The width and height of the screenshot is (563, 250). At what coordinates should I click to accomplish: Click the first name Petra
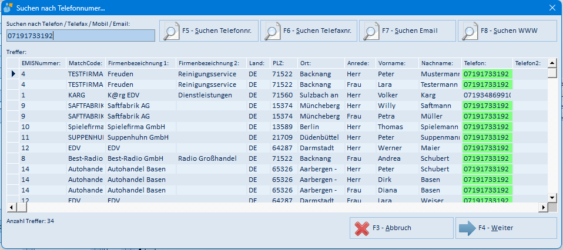click(x=397, y=116)
